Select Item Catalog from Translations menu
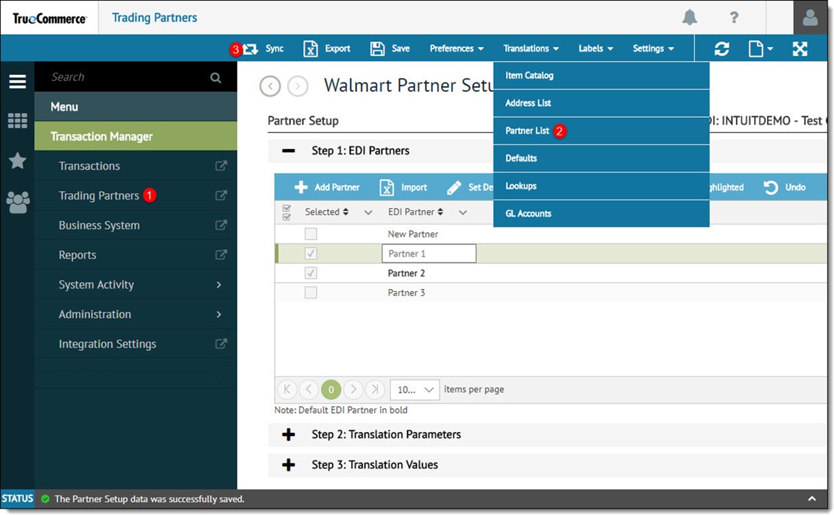Viewport: 834px width, 515px height. [x=601, y=76]
